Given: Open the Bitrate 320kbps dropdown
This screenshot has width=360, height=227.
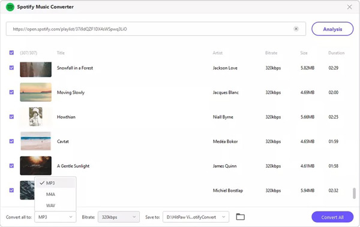Looking at the screenshot, I should (x=119, y=217).
